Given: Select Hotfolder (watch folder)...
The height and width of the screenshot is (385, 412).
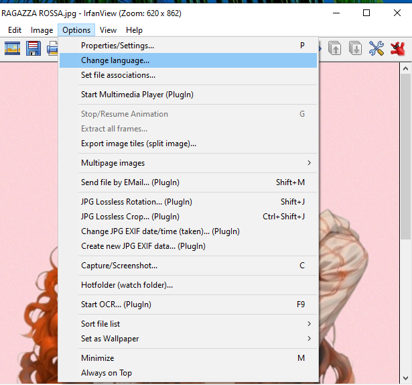Looking at the screenshot, I should tap(188, 285).
